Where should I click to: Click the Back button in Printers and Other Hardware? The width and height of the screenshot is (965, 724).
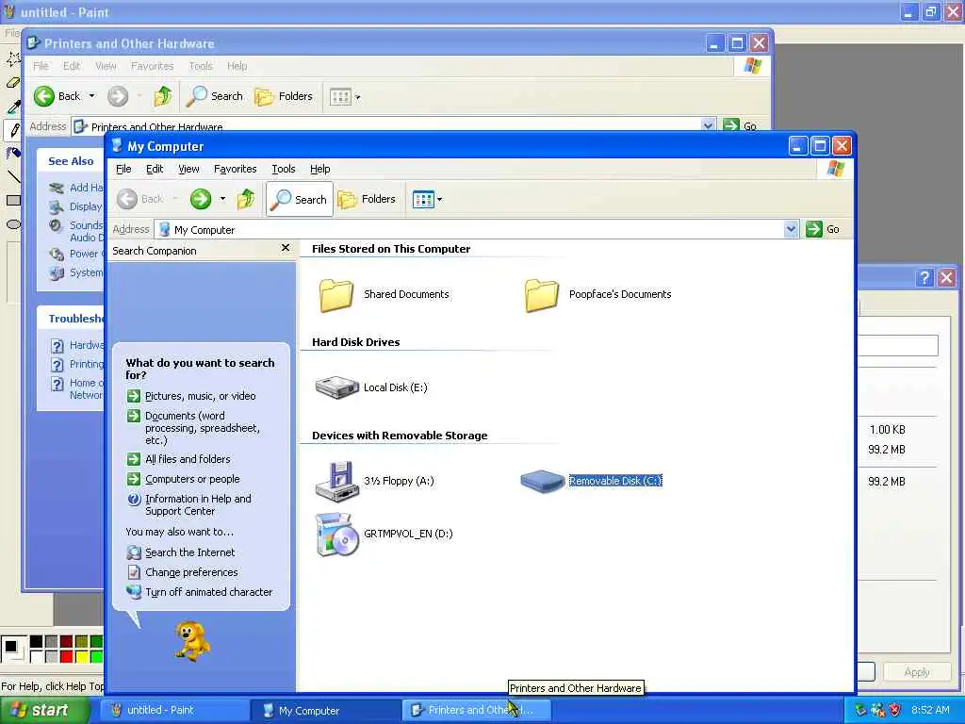click(x=57, y=96)
